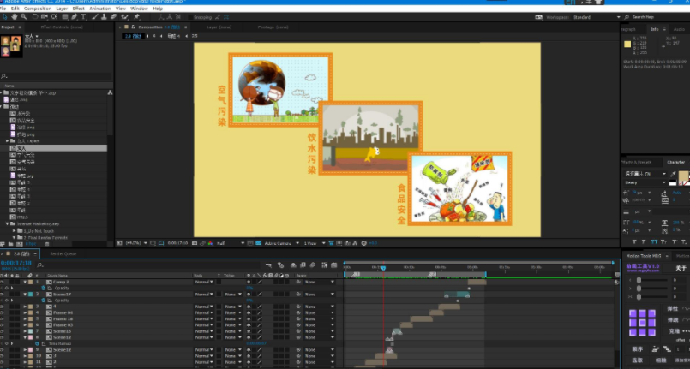Select the Puppet Pin tool
Screen dimensions: 690x369
[136, 16]
